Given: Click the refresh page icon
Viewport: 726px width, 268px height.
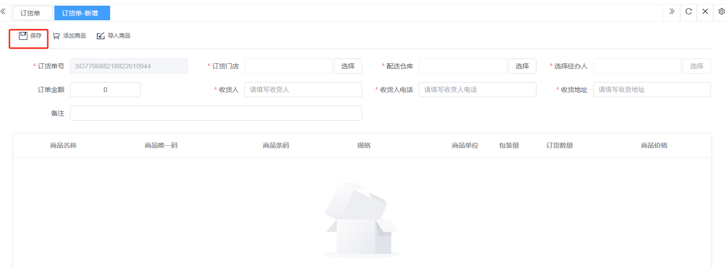Looking at the screenshot, I should 689,12.
